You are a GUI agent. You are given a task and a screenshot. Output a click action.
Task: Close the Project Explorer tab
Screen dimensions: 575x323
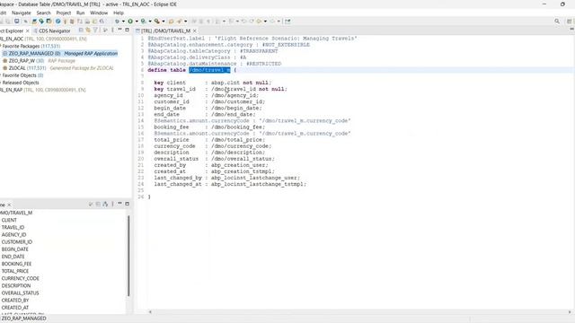click(28, 31)
